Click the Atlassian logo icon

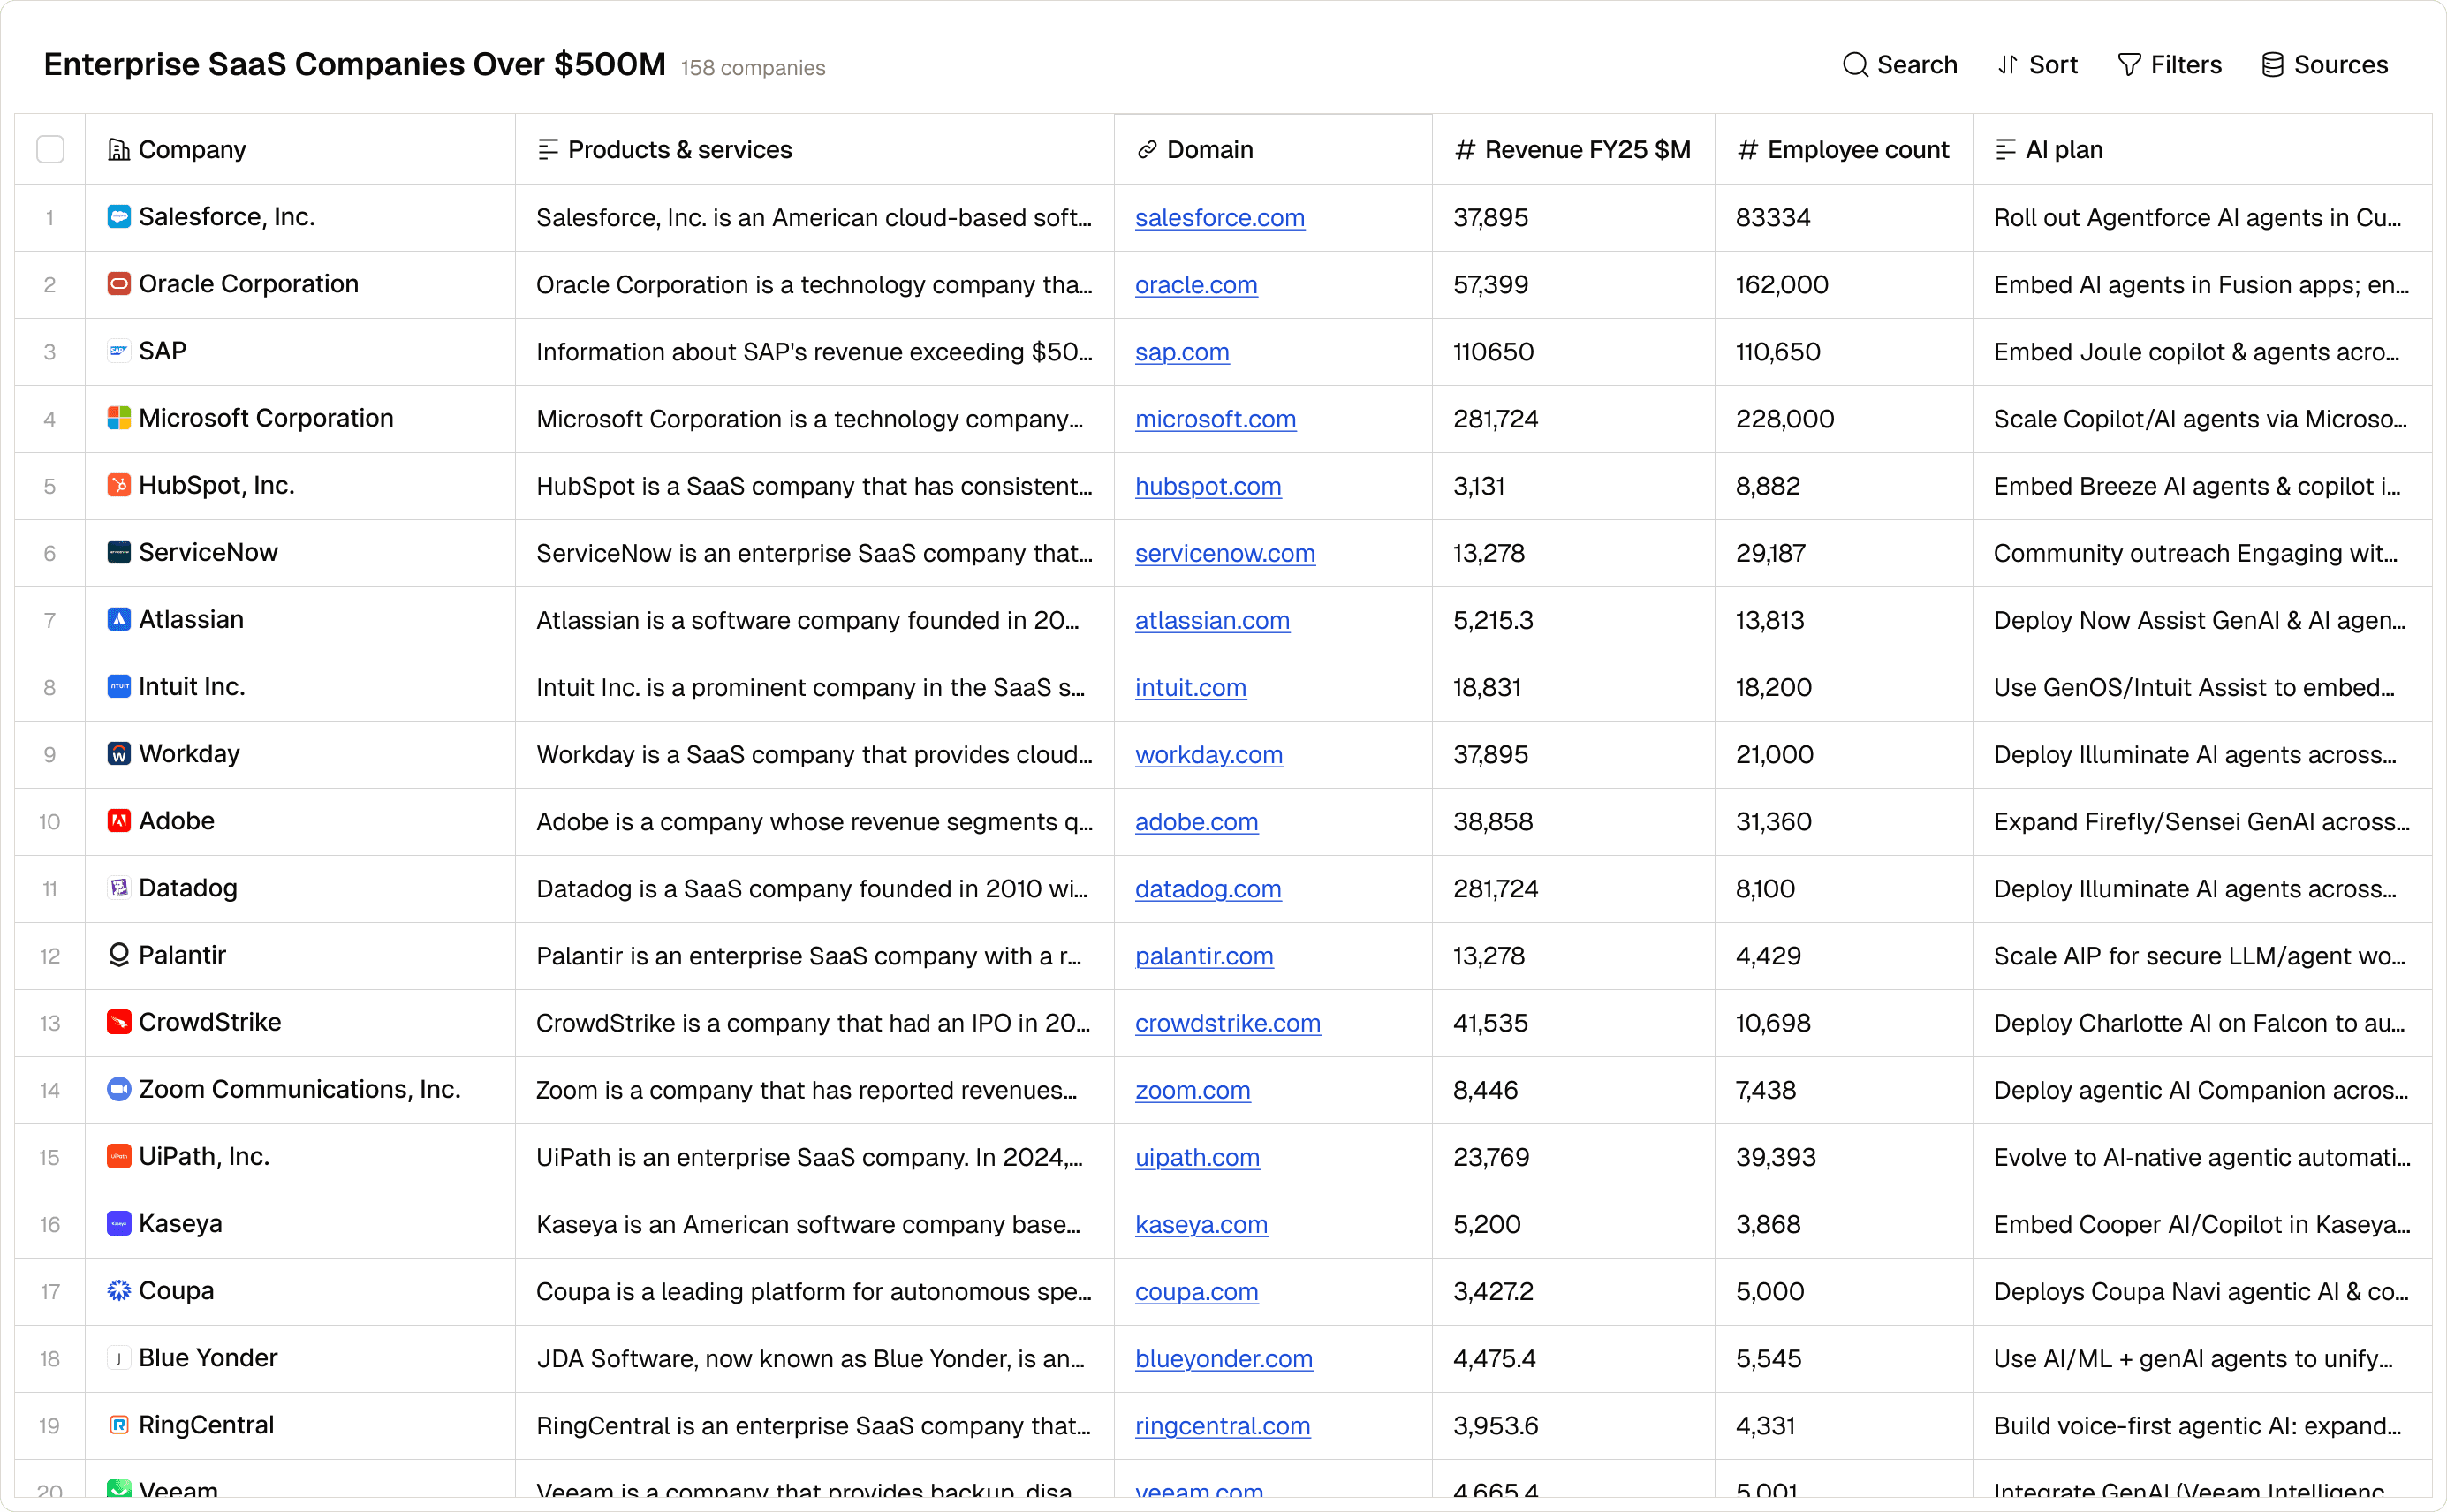point(119,618)
